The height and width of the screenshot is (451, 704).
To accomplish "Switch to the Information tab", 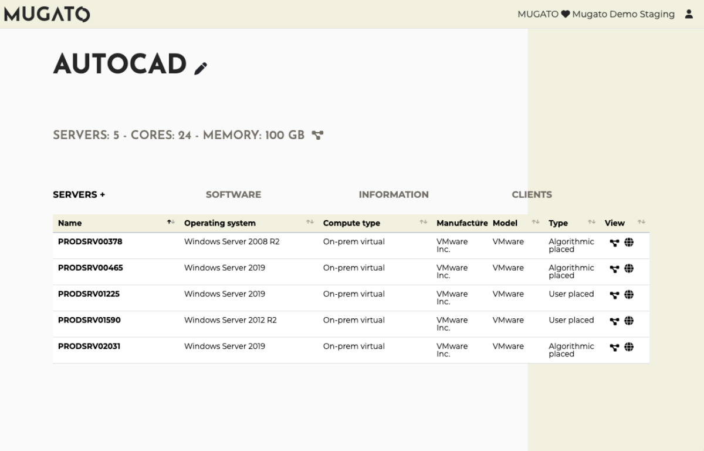I will point(393,194).
